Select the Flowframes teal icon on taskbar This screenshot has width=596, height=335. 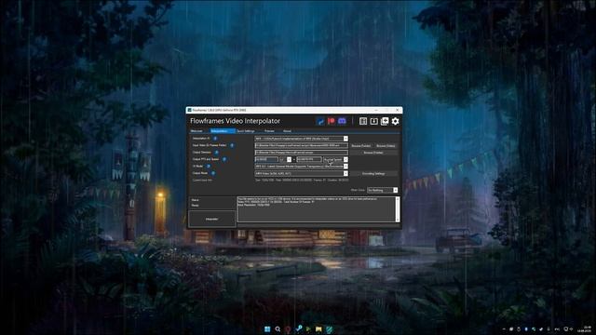tap(329, 328)
